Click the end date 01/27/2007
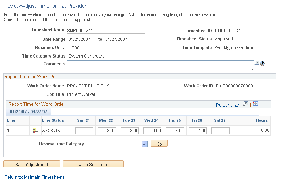The height and width of the screenshot is (184, 298). 116,39
